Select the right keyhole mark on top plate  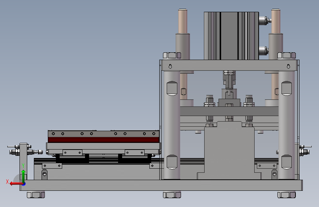[288, 66]
